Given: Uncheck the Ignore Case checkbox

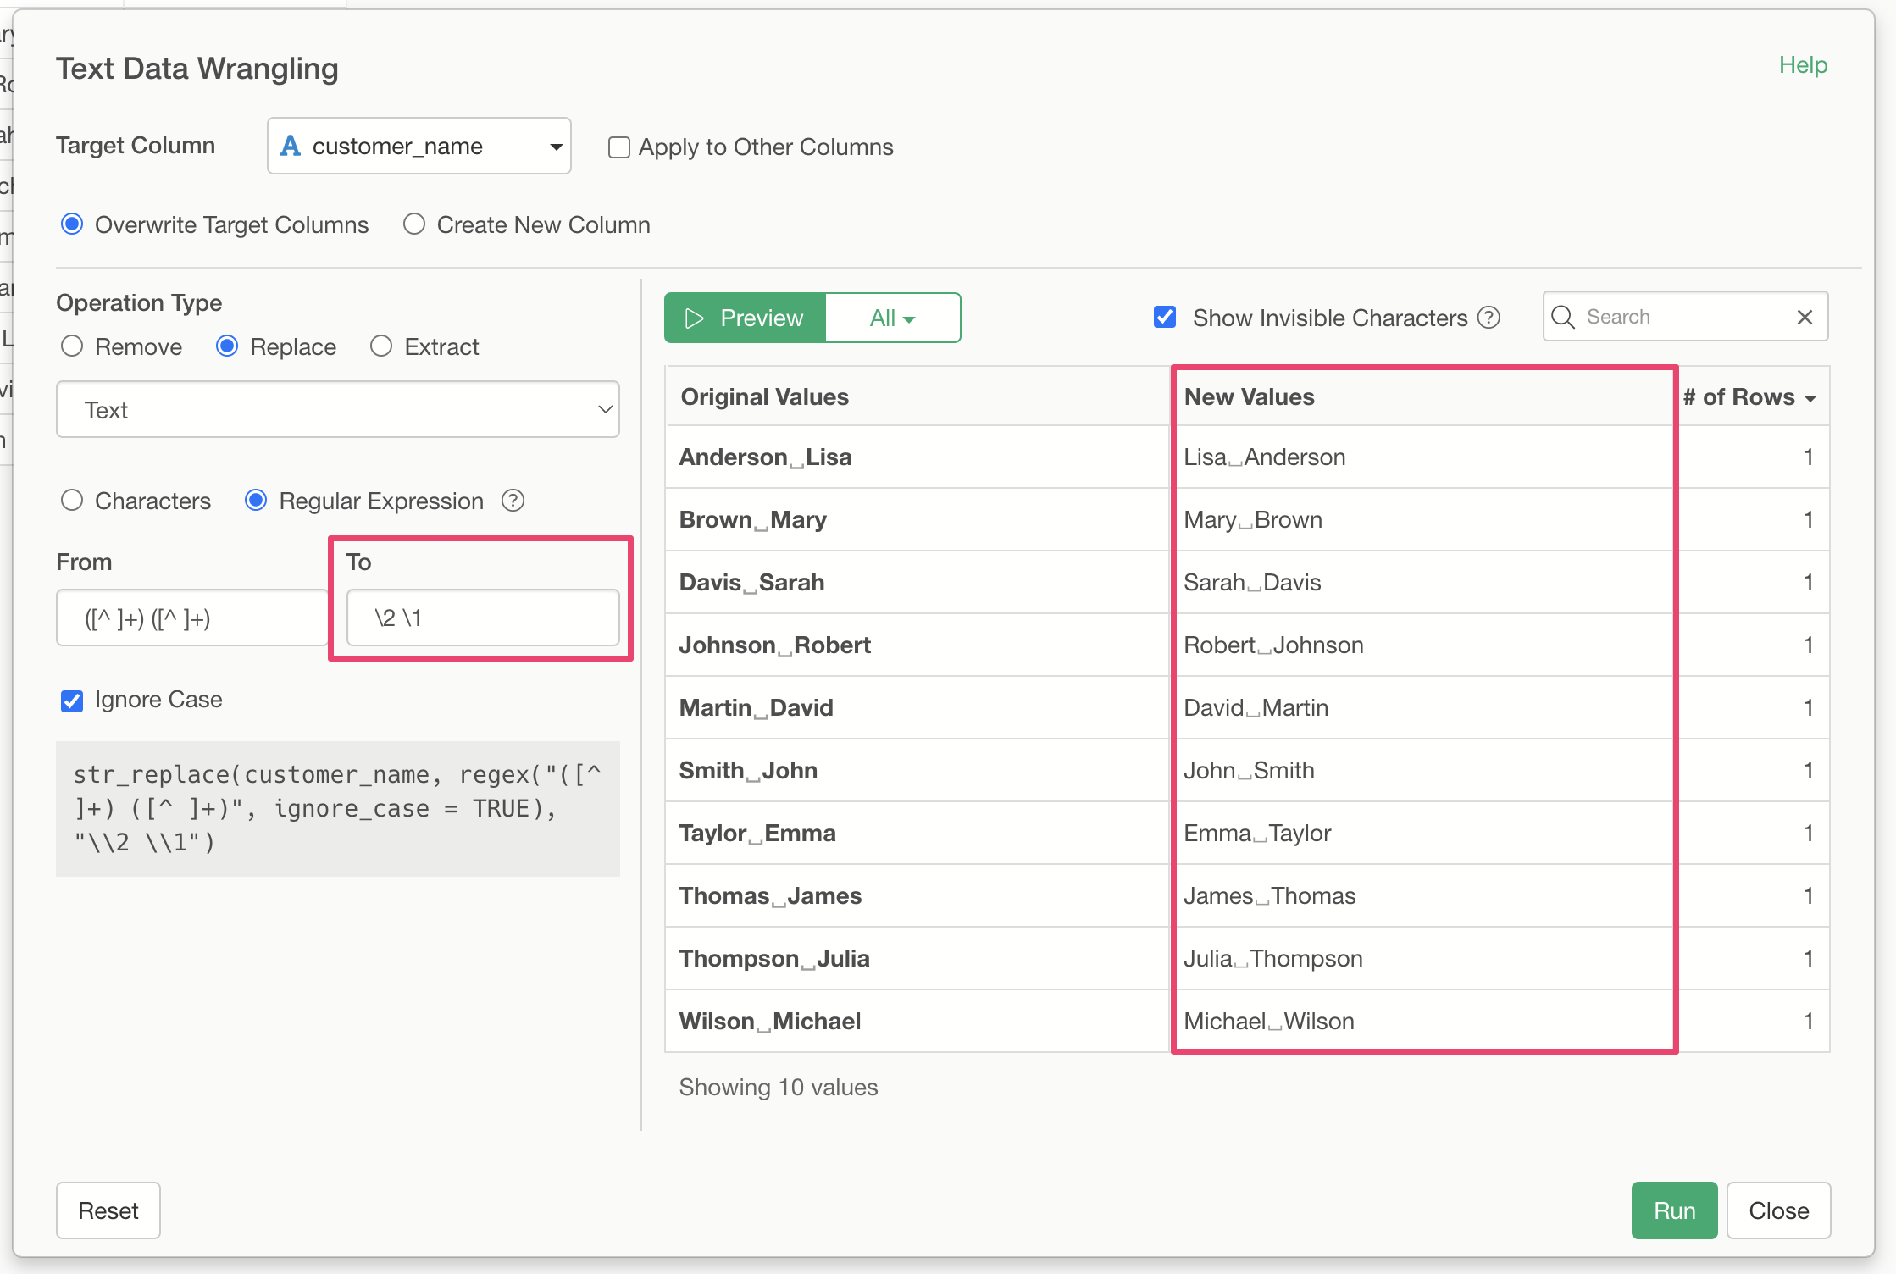Looking at the screenshot, I should 72,701.
